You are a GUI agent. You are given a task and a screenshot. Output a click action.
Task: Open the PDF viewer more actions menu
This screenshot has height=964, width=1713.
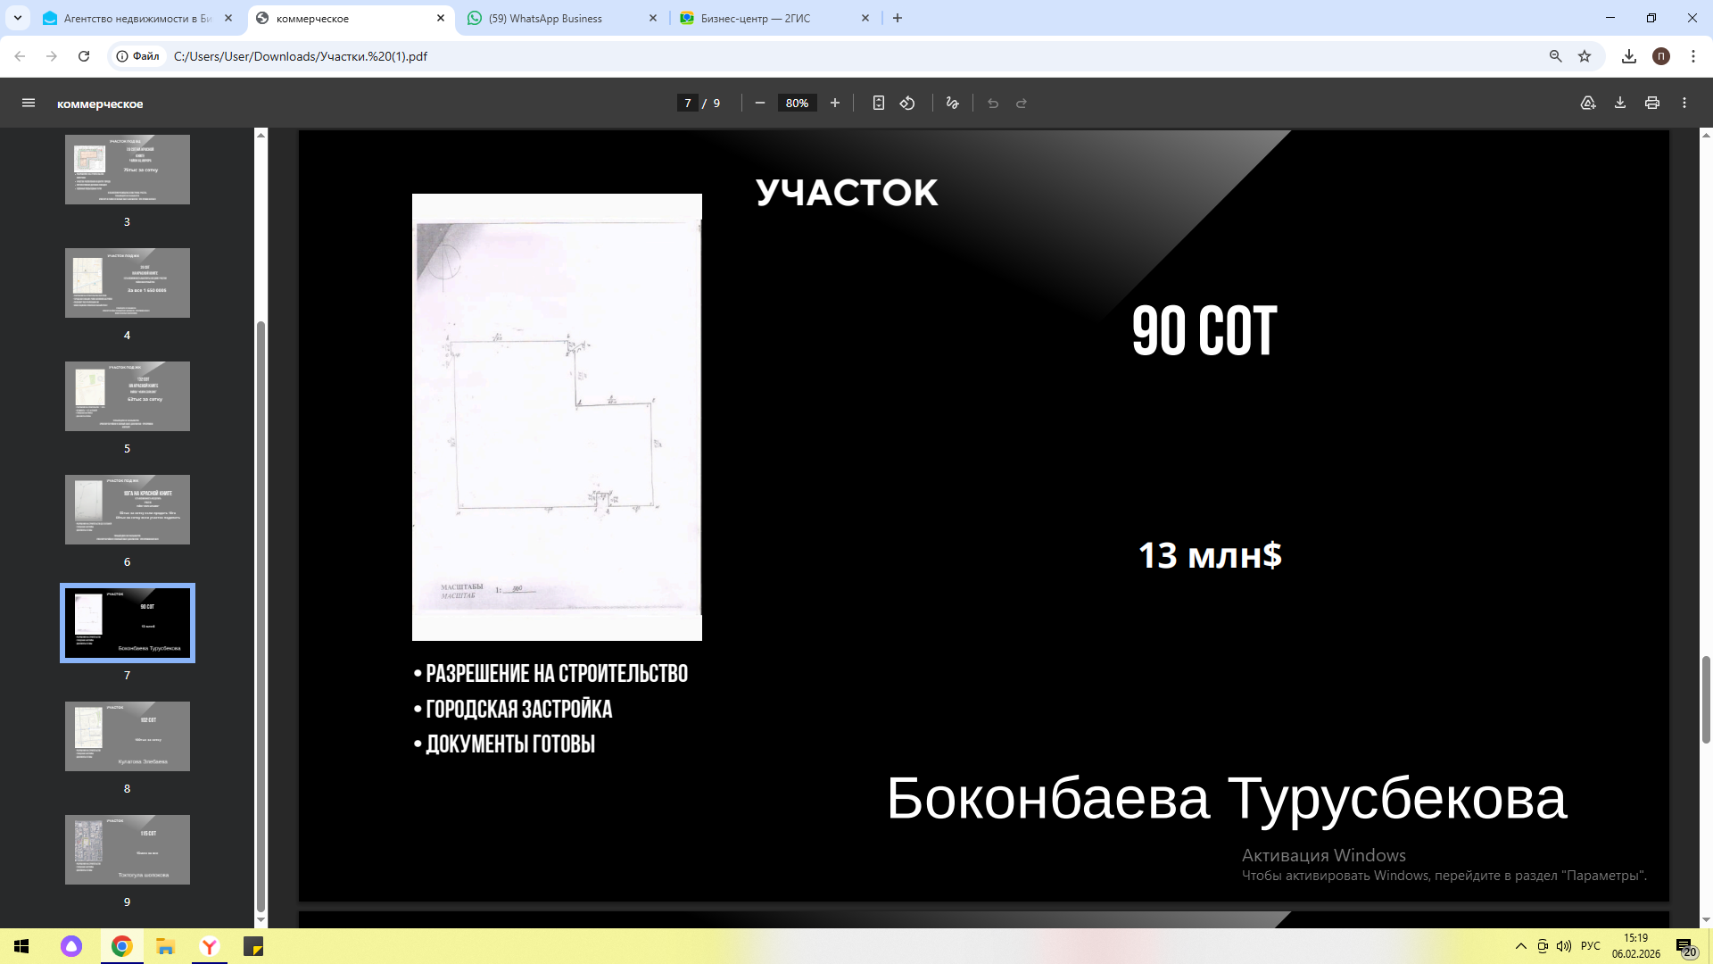click(1684, 104)
